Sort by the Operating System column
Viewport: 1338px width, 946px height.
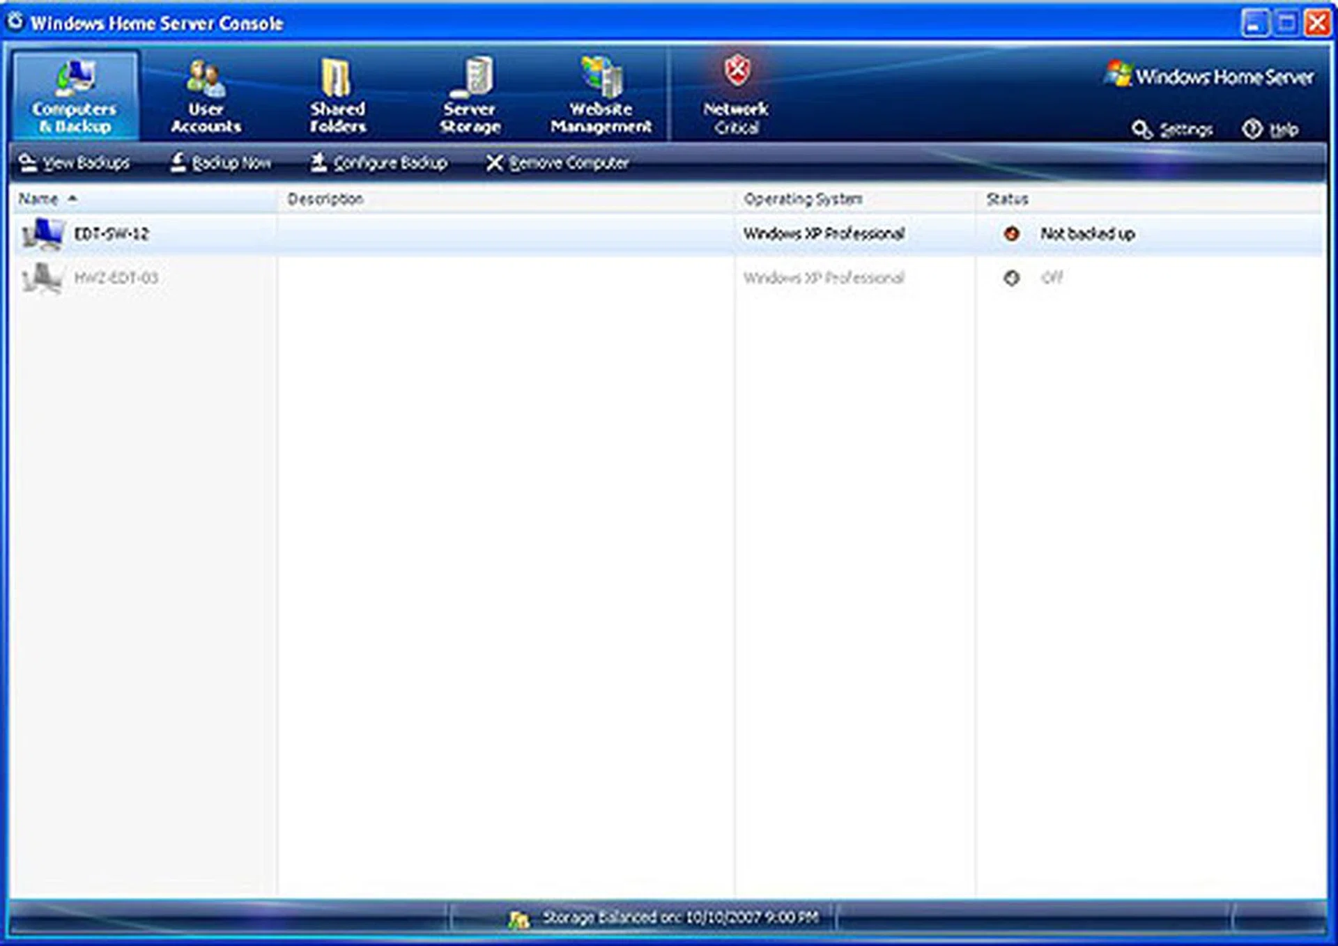coord(803,199)
